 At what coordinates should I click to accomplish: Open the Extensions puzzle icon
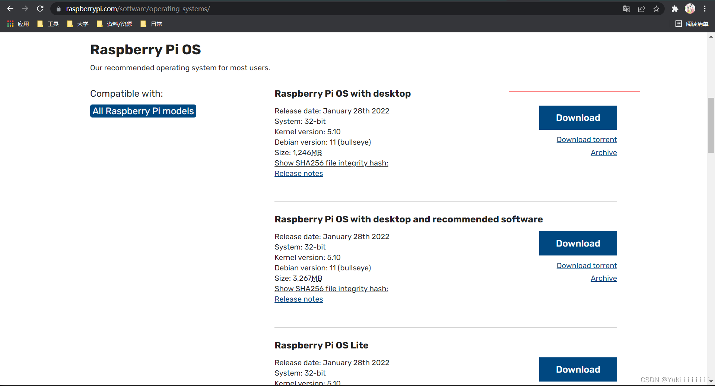675,9
